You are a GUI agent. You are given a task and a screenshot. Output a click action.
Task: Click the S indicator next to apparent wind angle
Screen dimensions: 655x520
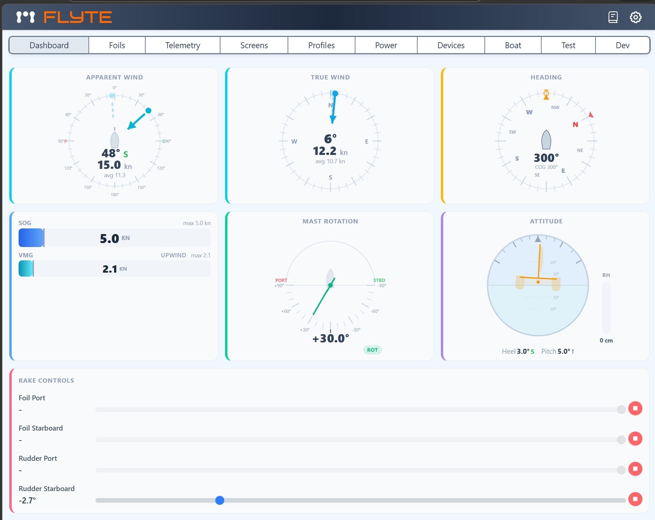pyautogui.click(x=126, y=154)
